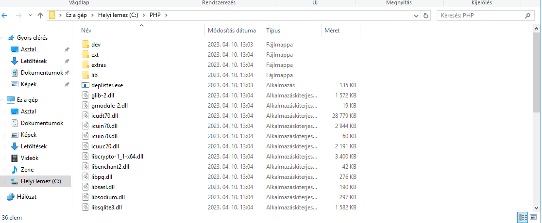Open Videók in the navigation pane
This screenshot has width=542, height=223.
[29, 158]
